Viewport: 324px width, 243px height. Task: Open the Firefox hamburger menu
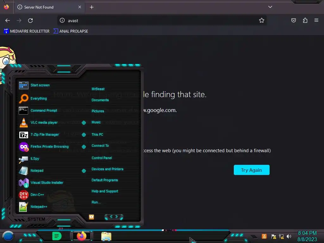tap(316, 20)
